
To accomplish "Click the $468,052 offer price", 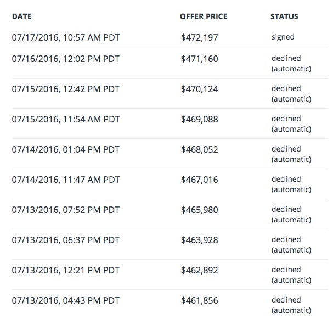I will pyautogui.click(x=199, y=149).
